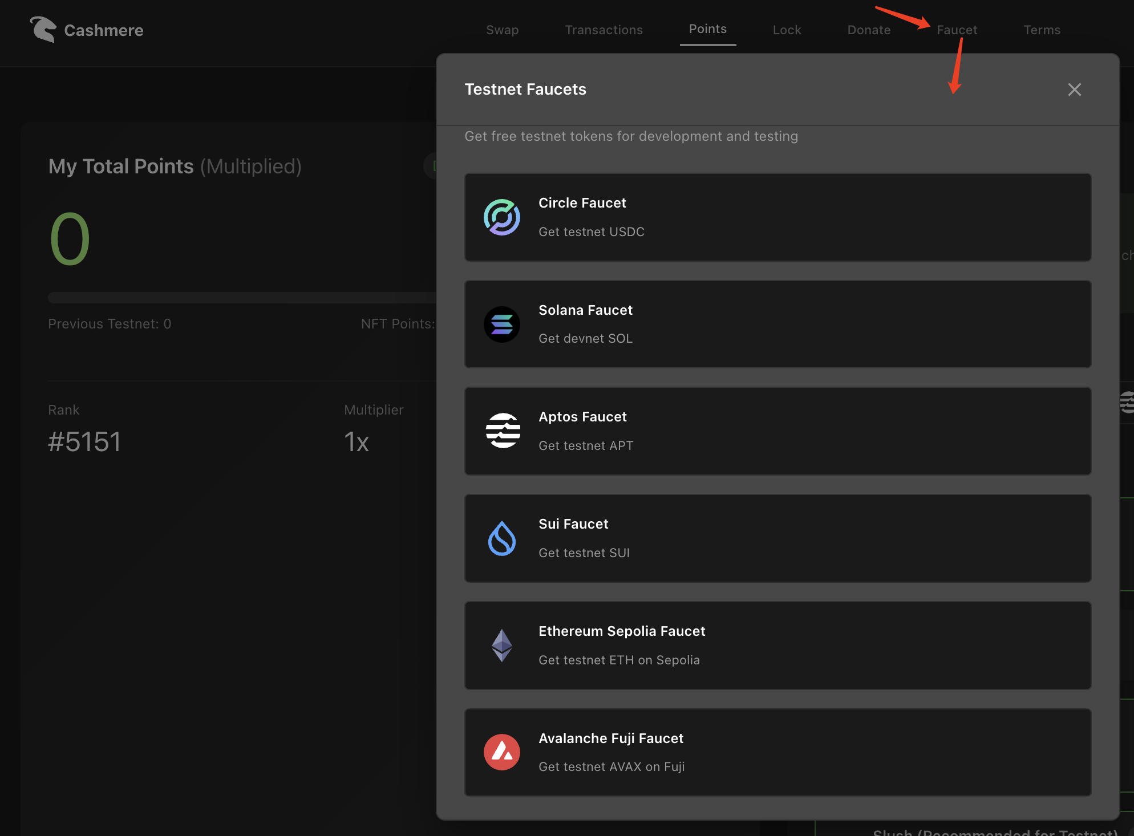Viewport: 1134px width, 836px height.
Task: Open the Swap page
Action: [x=503, y=30]
